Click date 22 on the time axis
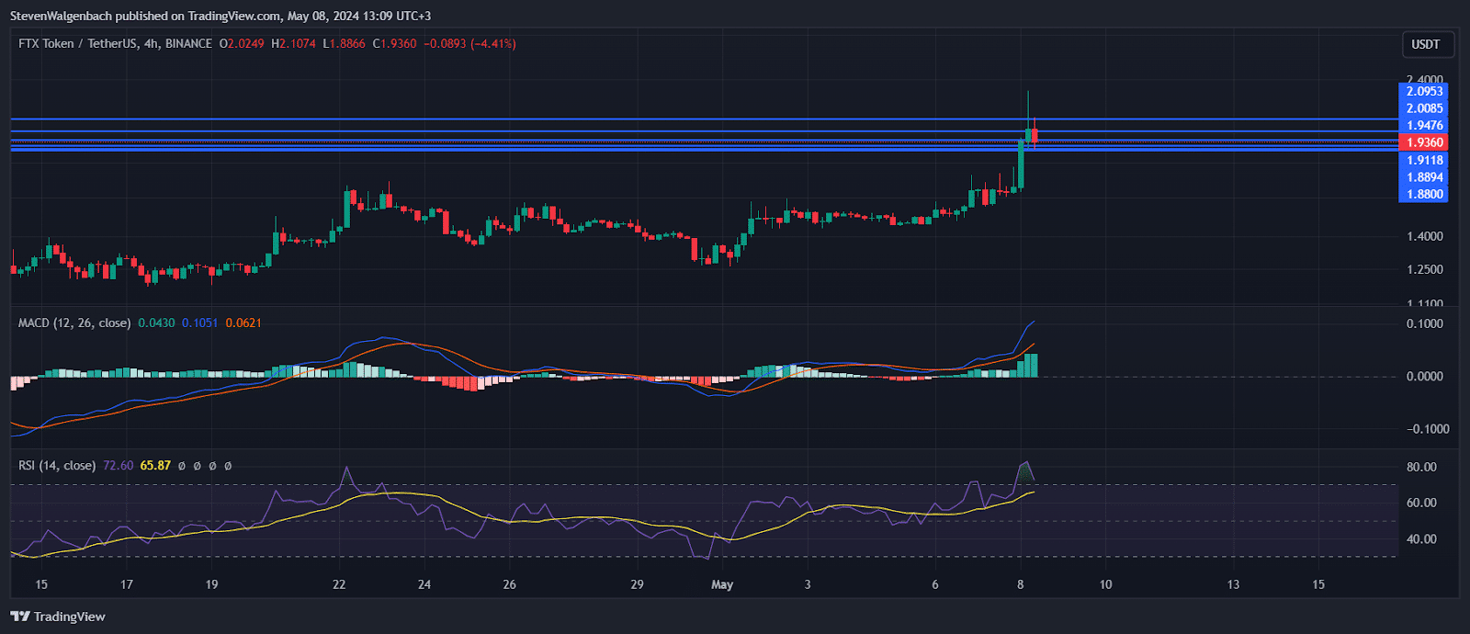This screenshot has width=1470, height=634. tap(339, 584)
